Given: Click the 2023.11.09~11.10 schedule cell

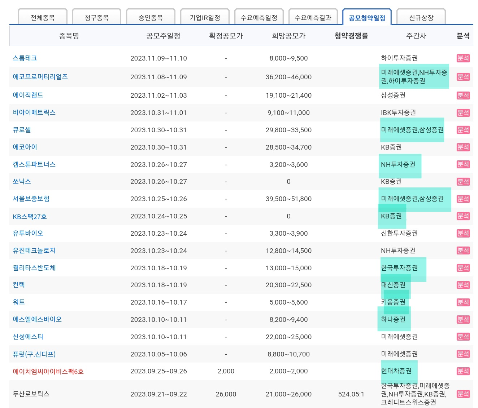Looking at the screenshot, I should (x=158, y=58).
